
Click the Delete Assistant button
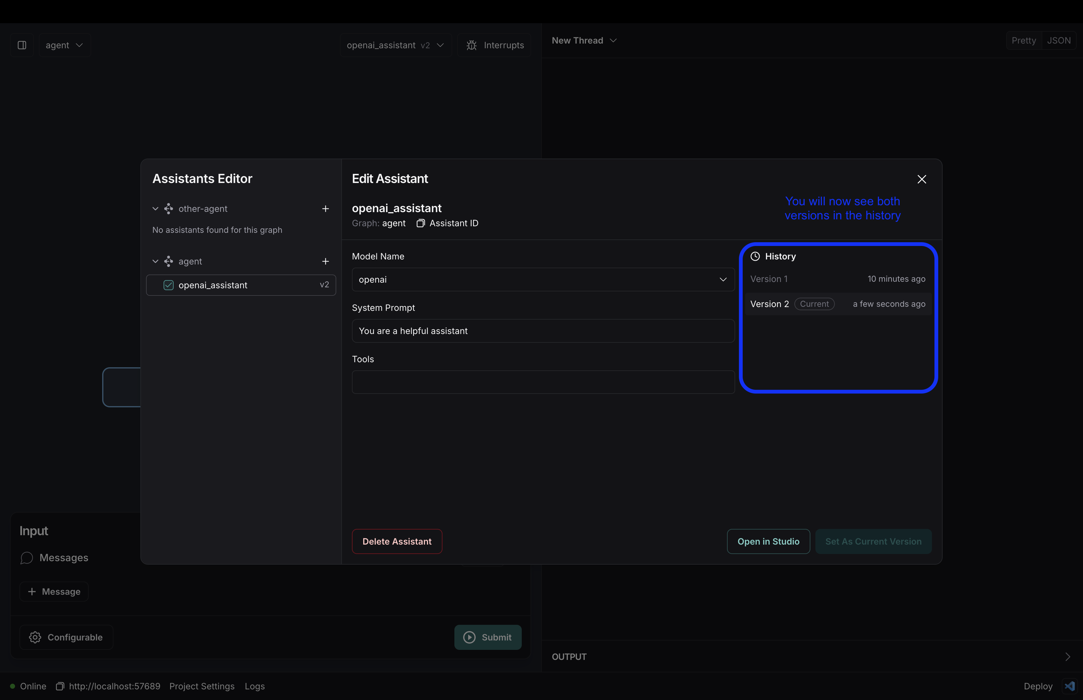pyautogui.click(x=397, y=541)
